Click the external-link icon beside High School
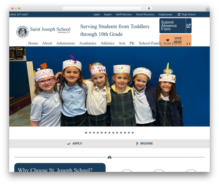The width and height of the screenshot is (219, 185). 179,14
